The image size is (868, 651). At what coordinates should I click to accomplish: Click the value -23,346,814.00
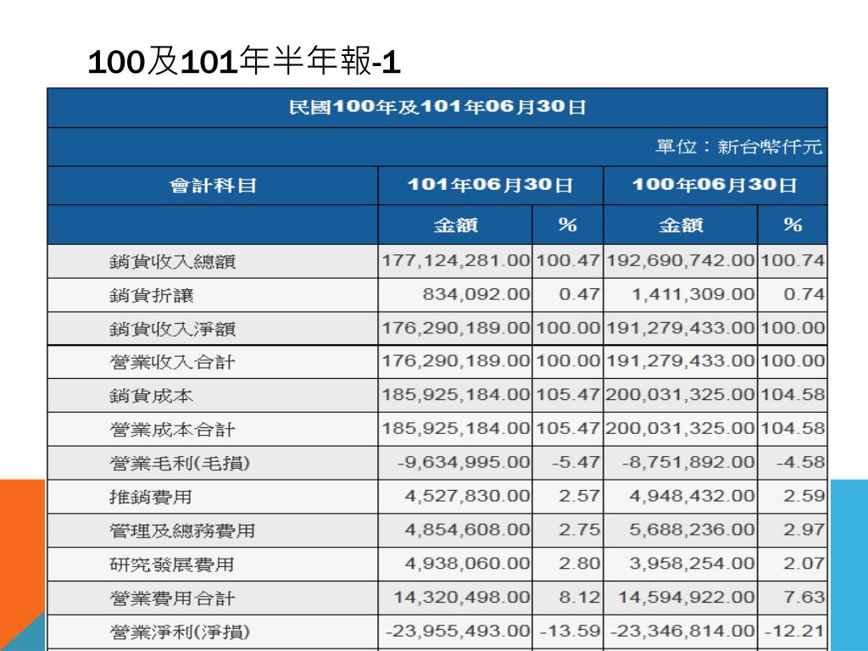tap(682, 631)
